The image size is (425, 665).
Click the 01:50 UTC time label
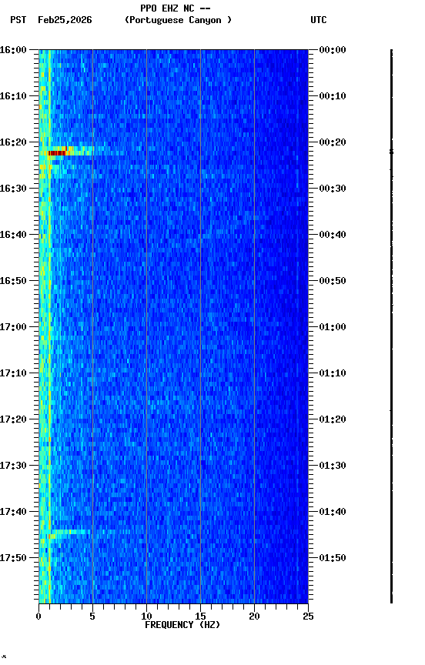333,559
